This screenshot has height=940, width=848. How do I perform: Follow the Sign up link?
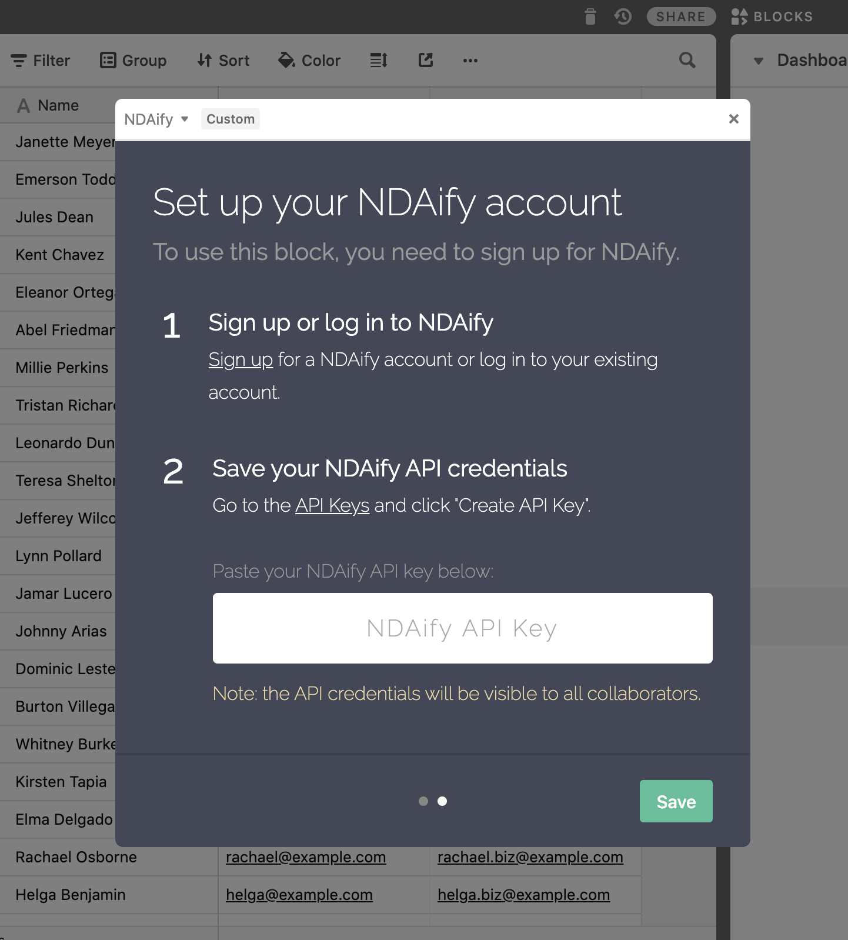[x=241, y=359]
